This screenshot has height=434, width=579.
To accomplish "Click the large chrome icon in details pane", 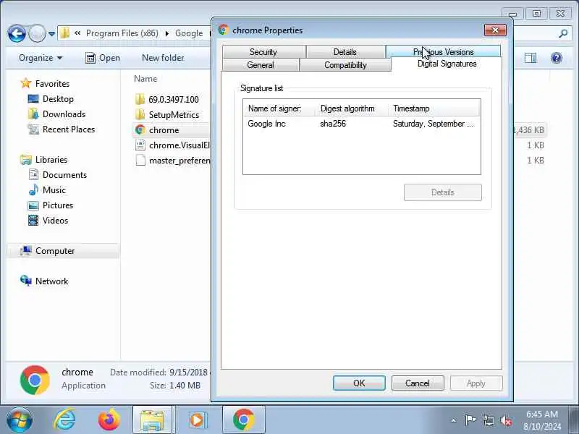I will 35,380.
